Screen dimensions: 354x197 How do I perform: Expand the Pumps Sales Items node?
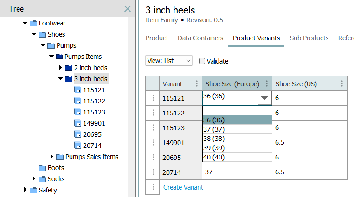point(51,157)
